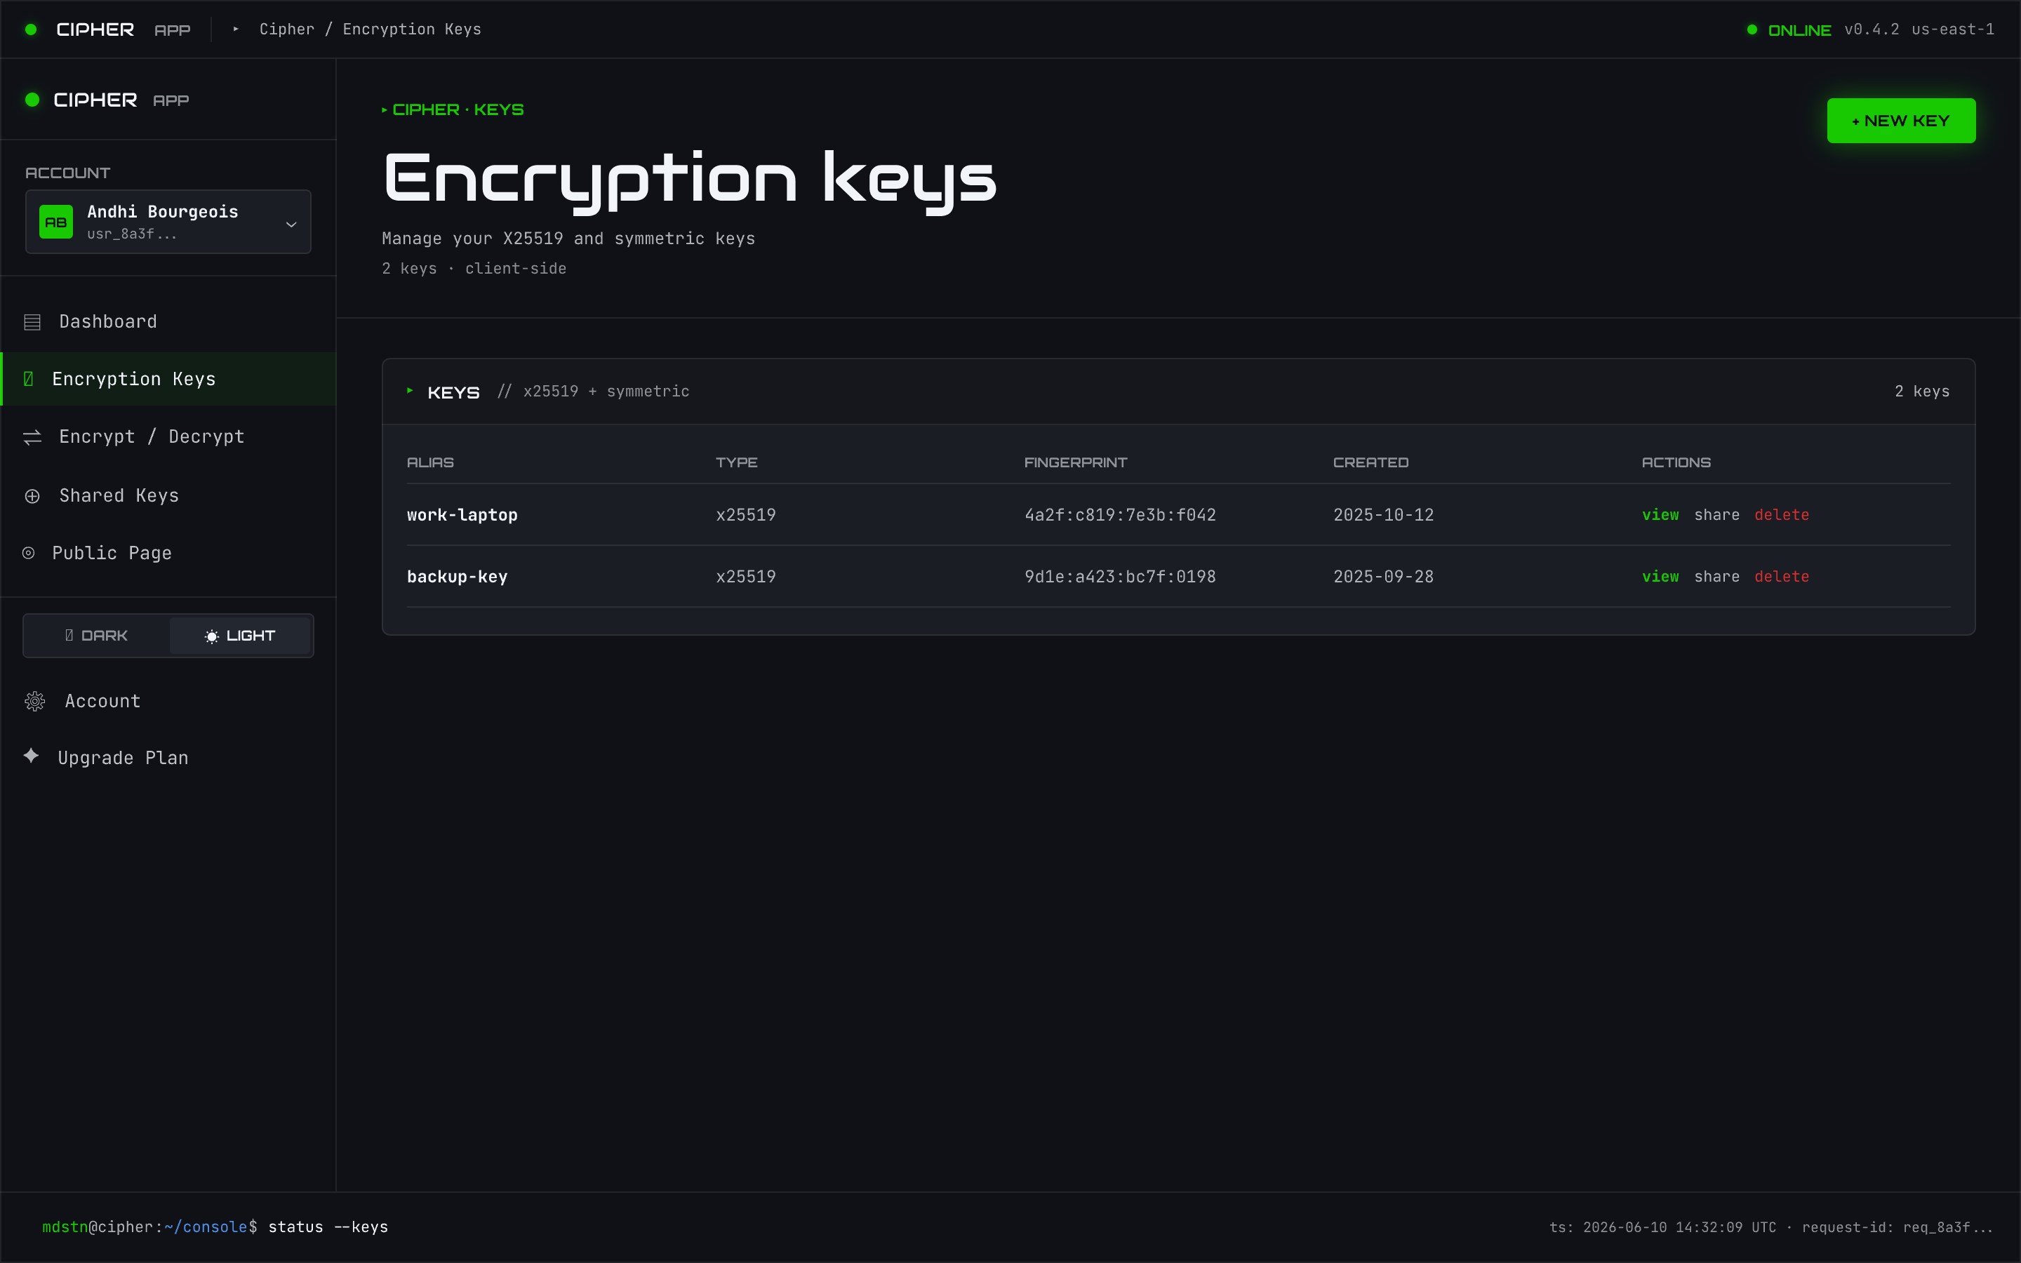Click the green dot beside top-bar CIPHER logo

point(31,29)
